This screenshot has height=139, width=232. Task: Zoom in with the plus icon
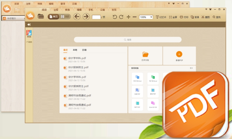point(128,17)
